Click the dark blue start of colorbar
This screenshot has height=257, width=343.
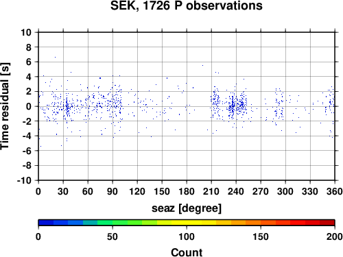(x=46, y=223)
